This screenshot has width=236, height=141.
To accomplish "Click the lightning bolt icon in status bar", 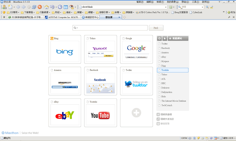I will 198,138.
